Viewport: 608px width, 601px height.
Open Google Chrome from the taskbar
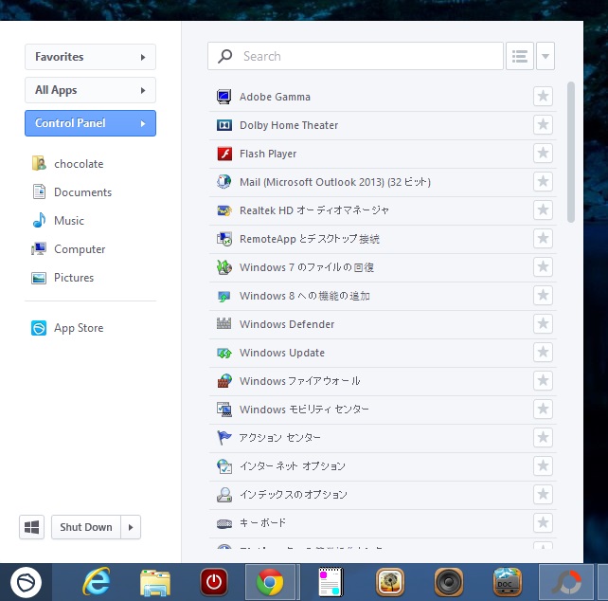point(270,581)
